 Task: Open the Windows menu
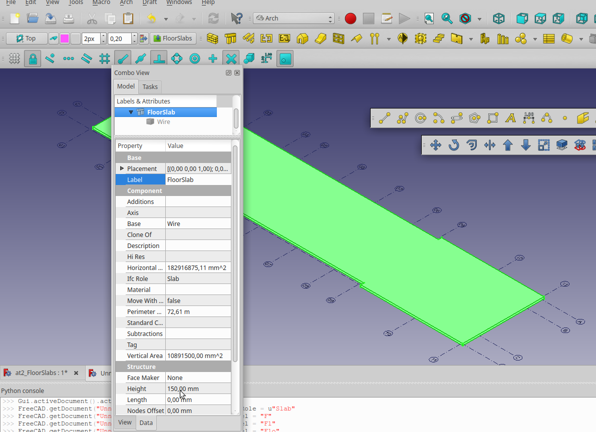pos(179,2)
